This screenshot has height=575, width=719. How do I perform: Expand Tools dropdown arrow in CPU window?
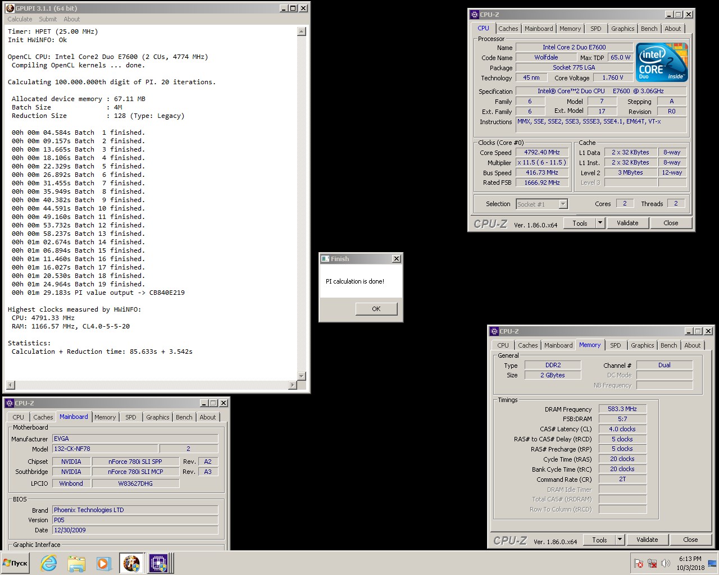tap(600, 223)
